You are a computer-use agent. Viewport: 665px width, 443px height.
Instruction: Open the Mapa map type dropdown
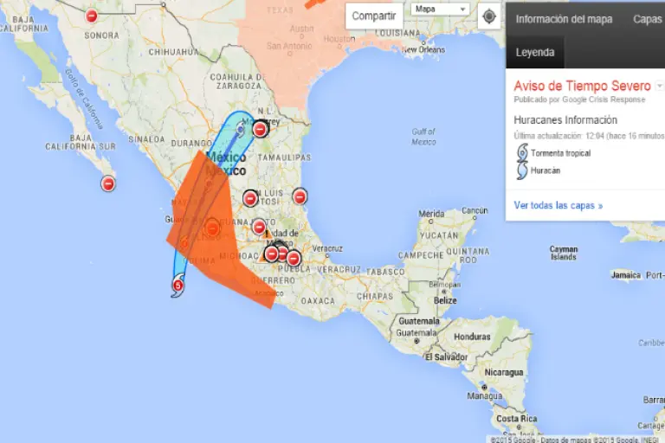(x=439, y=10)
